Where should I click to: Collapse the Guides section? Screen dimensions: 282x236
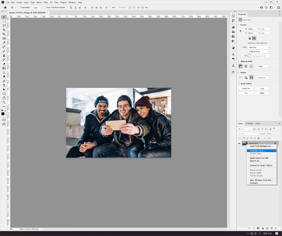[x=238, y=72]
